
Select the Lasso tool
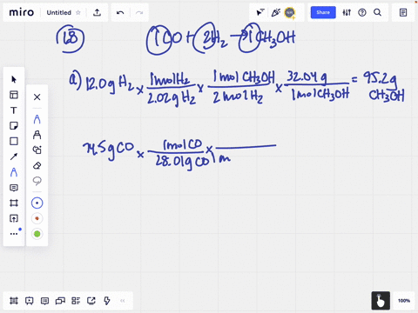coord(37,181)
